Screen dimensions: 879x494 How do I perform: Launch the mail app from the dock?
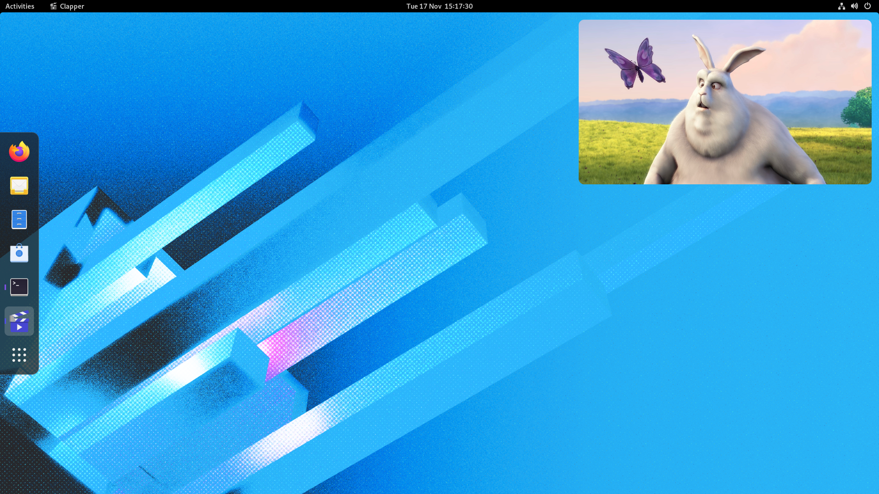point(19,186)
